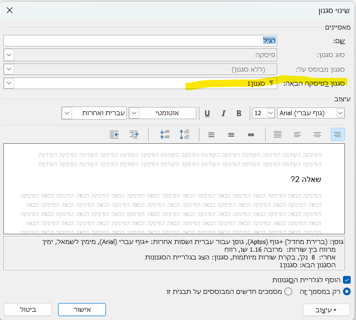356x320 pixels.
Task: Set single line spacing
Action: tap(251, 135)
